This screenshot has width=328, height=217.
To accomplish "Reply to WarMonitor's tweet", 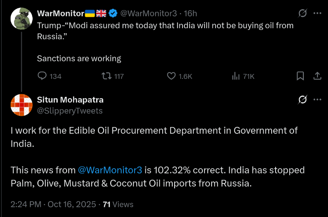I will point(42,76).
